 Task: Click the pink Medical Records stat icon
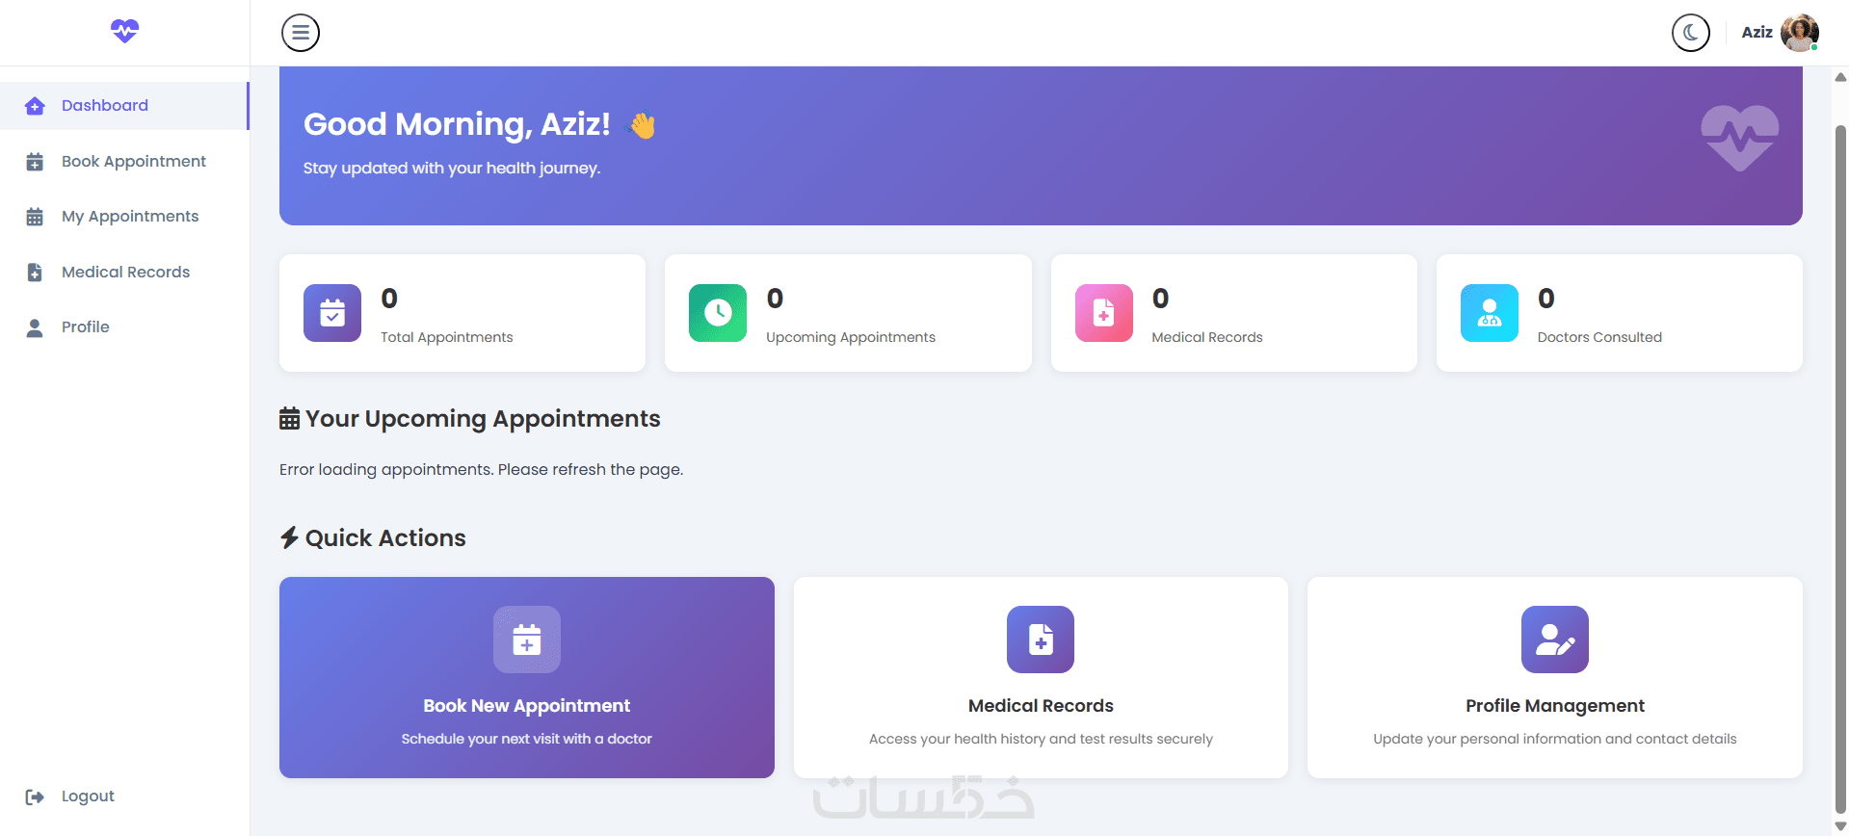click(x=1103, y=313)
